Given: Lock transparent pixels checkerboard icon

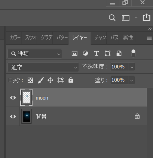Looking at the screenshot, I should click(30, 80).
